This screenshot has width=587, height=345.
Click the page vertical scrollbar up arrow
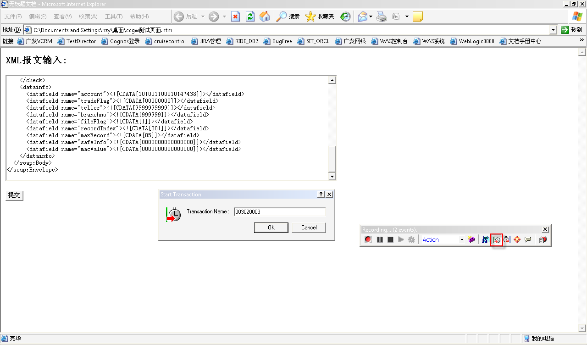583,52
